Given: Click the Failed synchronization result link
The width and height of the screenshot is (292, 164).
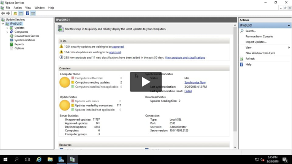Looking at the screenshot, I should 188,91.
